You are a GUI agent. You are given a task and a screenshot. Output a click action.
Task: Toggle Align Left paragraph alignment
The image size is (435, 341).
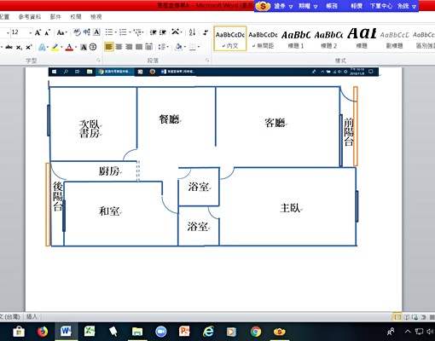pos(109,47)
